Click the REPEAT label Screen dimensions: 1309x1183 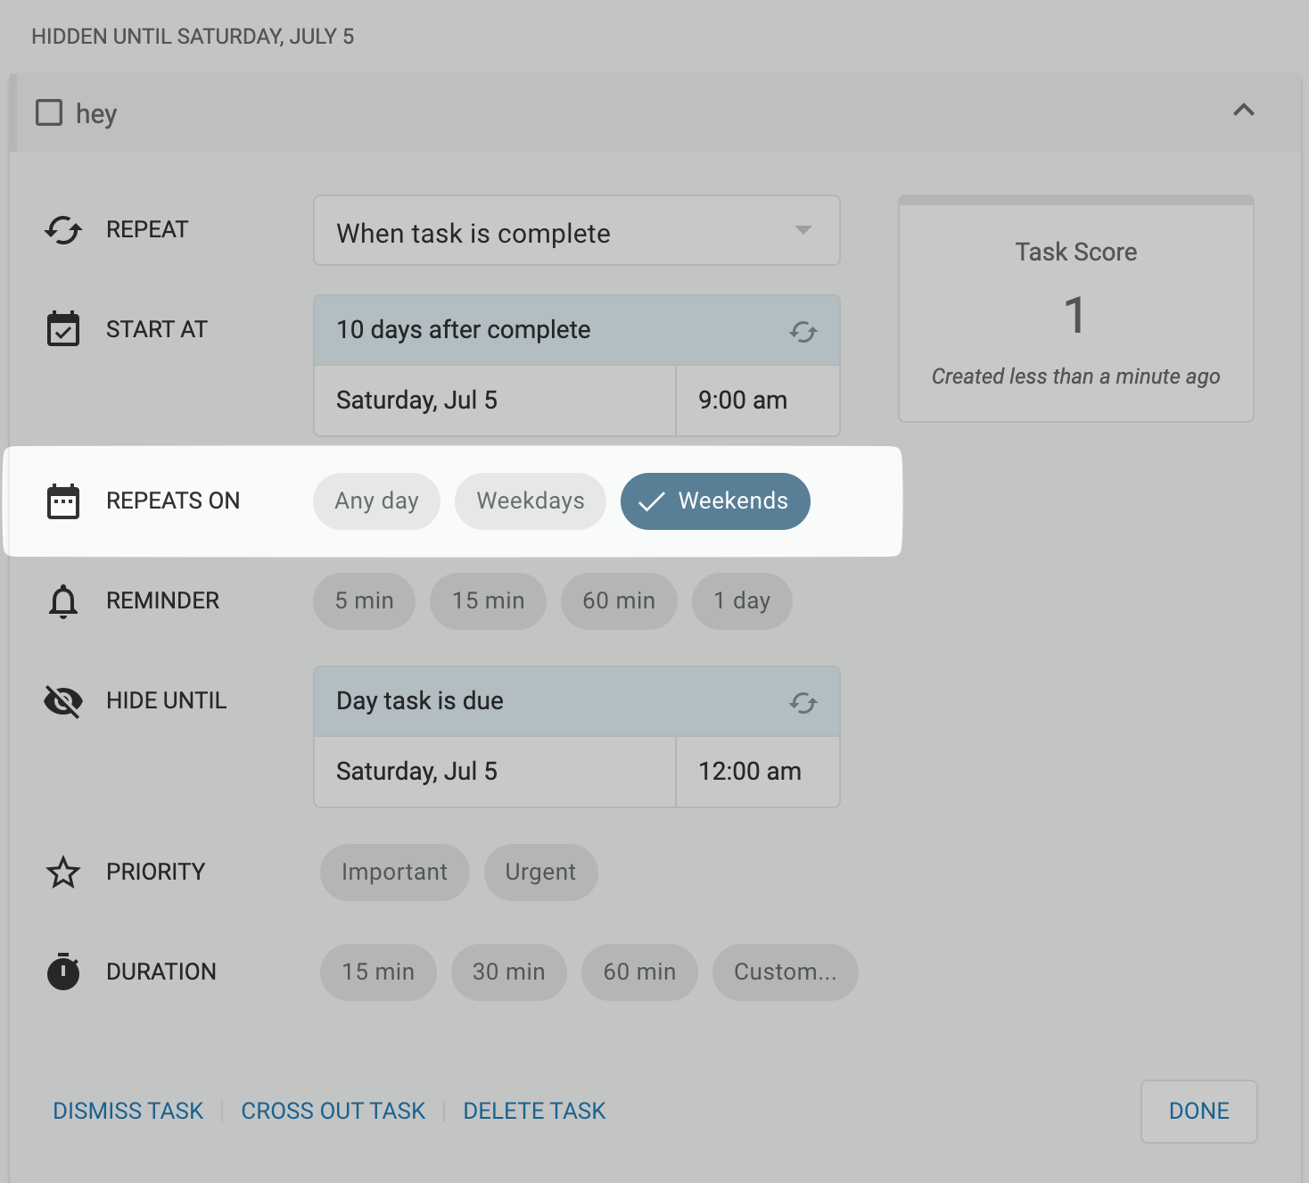147,230
